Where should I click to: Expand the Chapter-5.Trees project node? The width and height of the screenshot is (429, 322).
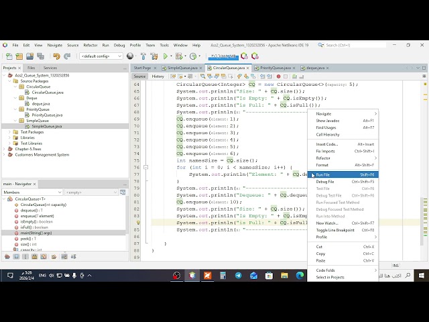tap(5, 149)
